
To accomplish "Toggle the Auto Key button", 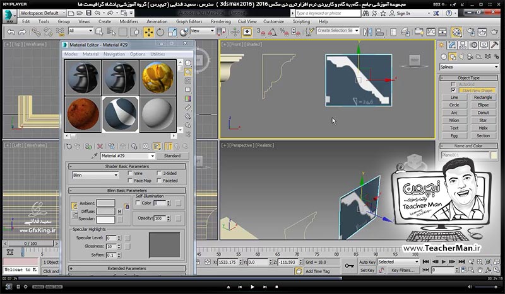I will tap(367, 262).
